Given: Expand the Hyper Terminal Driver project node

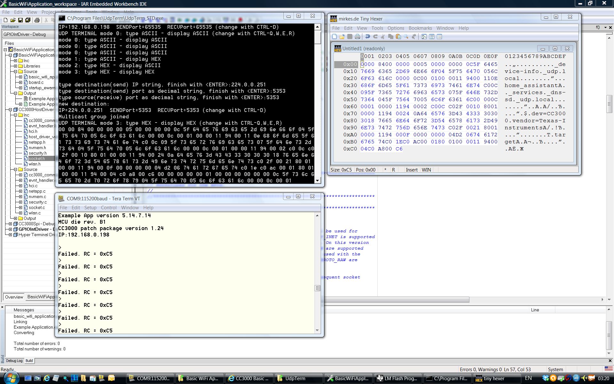Looking at the screenshot, I should coord(10,235).
